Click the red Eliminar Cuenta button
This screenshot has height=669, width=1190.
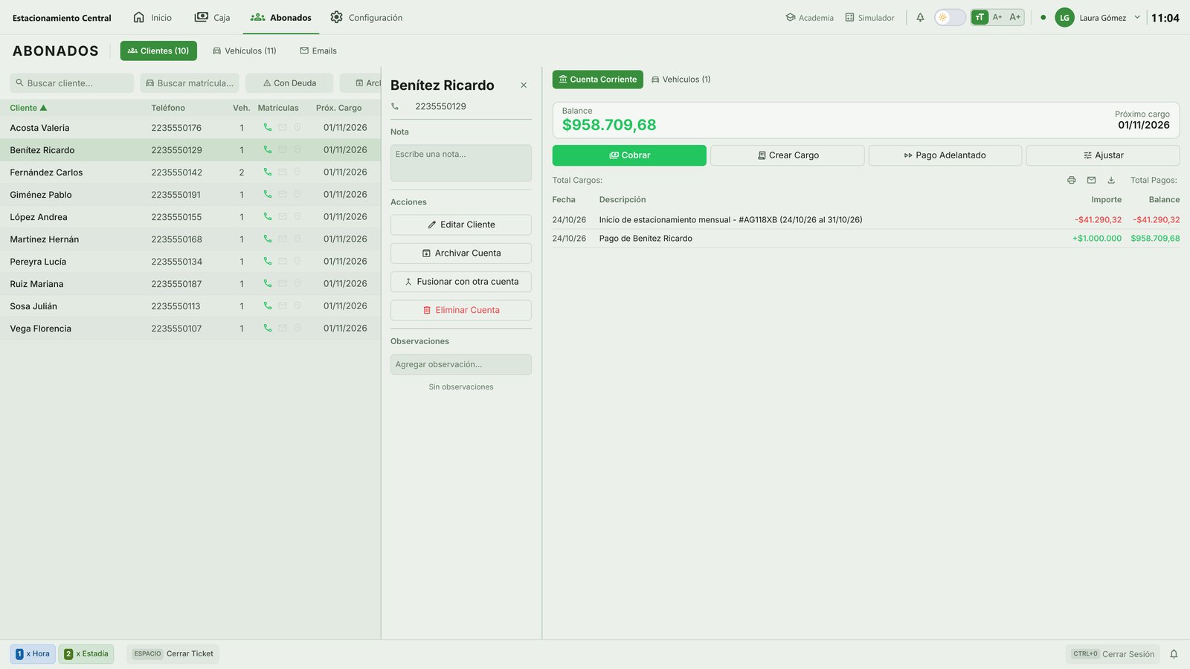[461, 310]
